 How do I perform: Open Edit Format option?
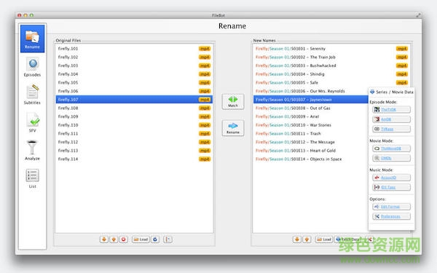(391, 207)
